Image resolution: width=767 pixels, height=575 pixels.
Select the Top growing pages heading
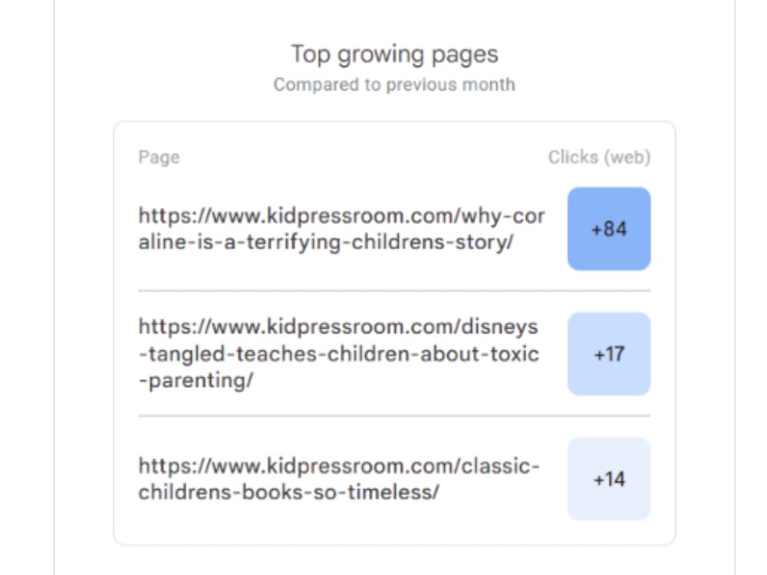point(394,54)
